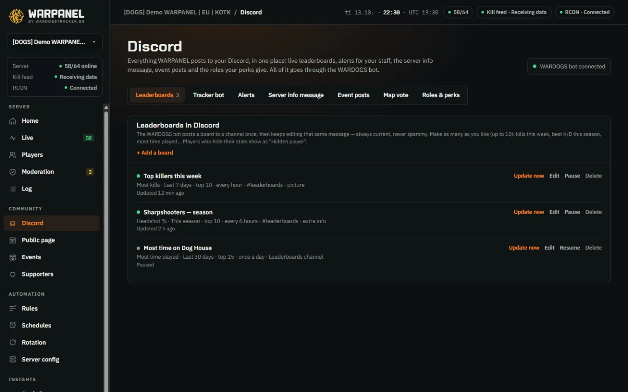Delete the Most time on Dog House board
This screenshot has width=628, height=392.
(x=594, y=248)
